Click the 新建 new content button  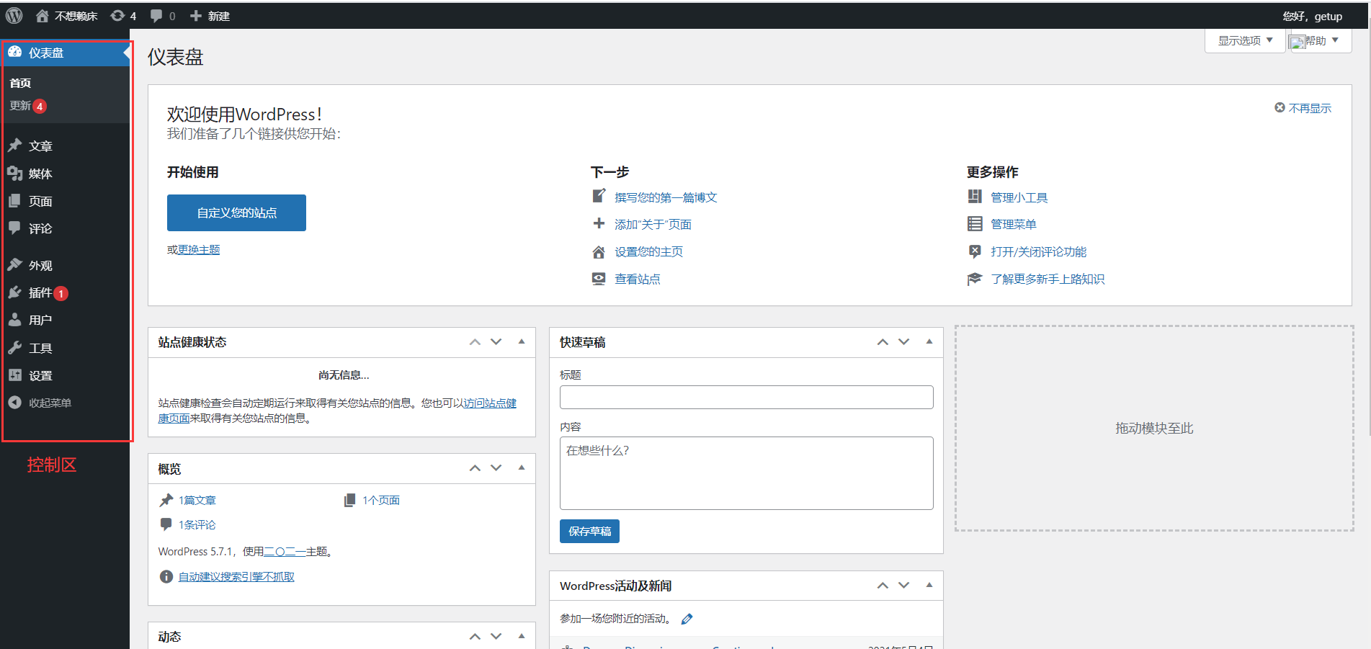210,16
